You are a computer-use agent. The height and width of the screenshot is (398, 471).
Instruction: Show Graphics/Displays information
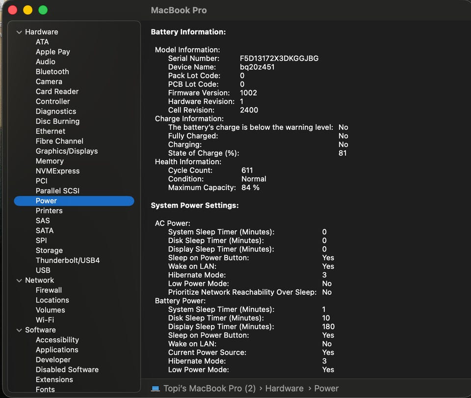click(67, 151)
